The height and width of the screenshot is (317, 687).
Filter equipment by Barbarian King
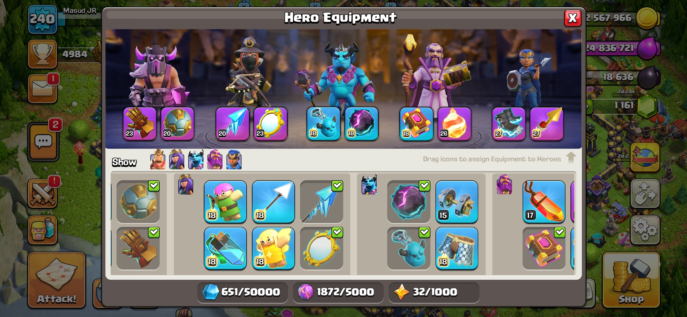tap(158, 160)
